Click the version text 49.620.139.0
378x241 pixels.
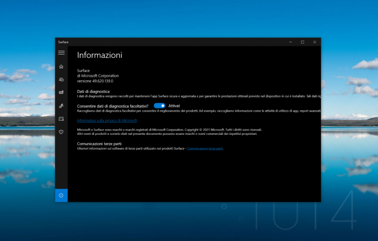tap(95, 81)
